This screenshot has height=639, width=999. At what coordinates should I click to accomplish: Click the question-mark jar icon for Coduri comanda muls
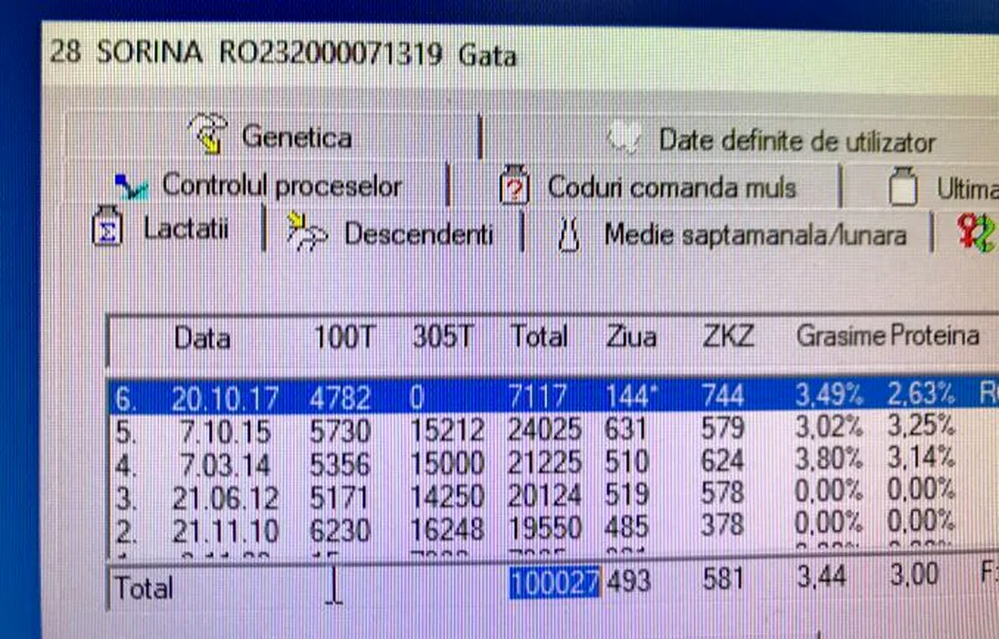(515, 185)
